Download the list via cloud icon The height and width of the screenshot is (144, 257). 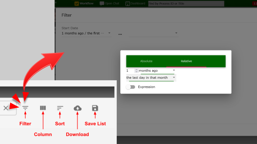click(x=77, y=108)
